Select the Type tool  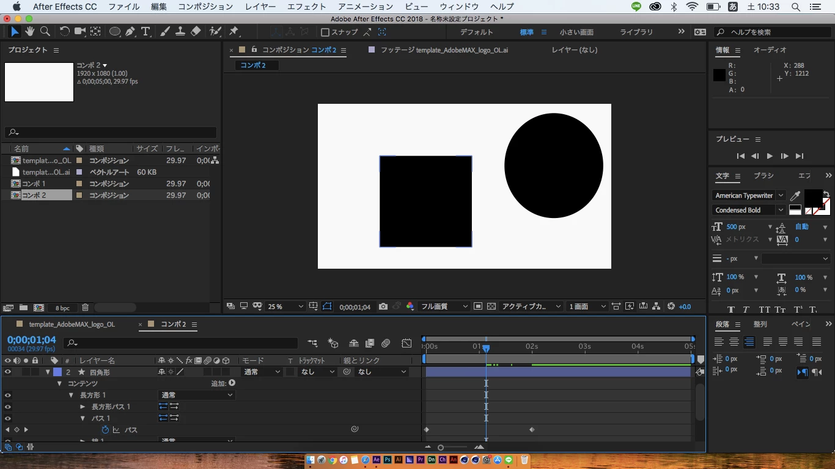[145, 32]
